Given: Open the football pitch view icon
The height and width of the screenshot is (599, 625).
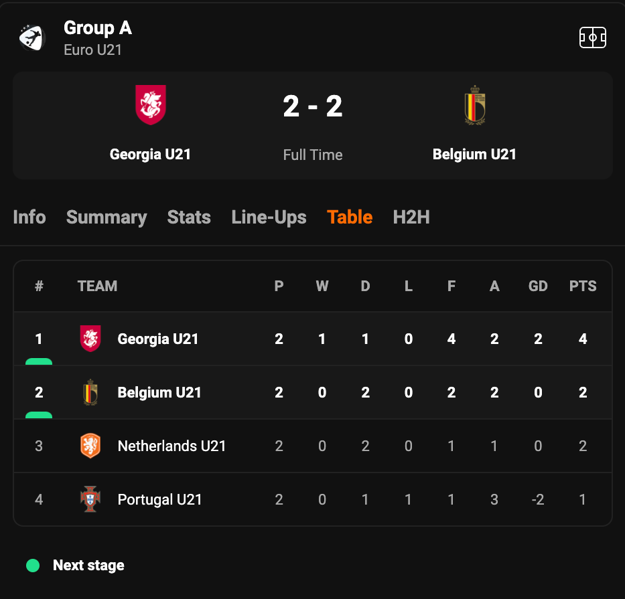Looking at the screenshot, I should pos(593,37).
